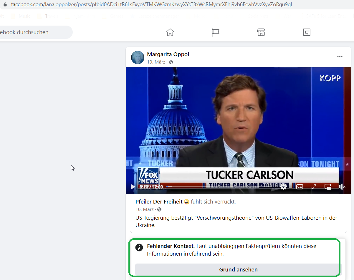Viewport: 354px width, 280px height.
Task: Open the Margarita Oppol profile name link
Action: pyautogui.click(x=168, y=54)
